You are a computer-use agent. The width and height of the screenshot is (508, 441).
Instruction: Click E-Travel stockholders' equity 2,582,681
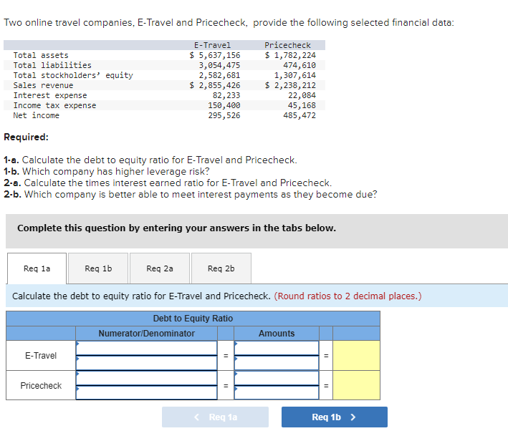click(x=219, y=75)
